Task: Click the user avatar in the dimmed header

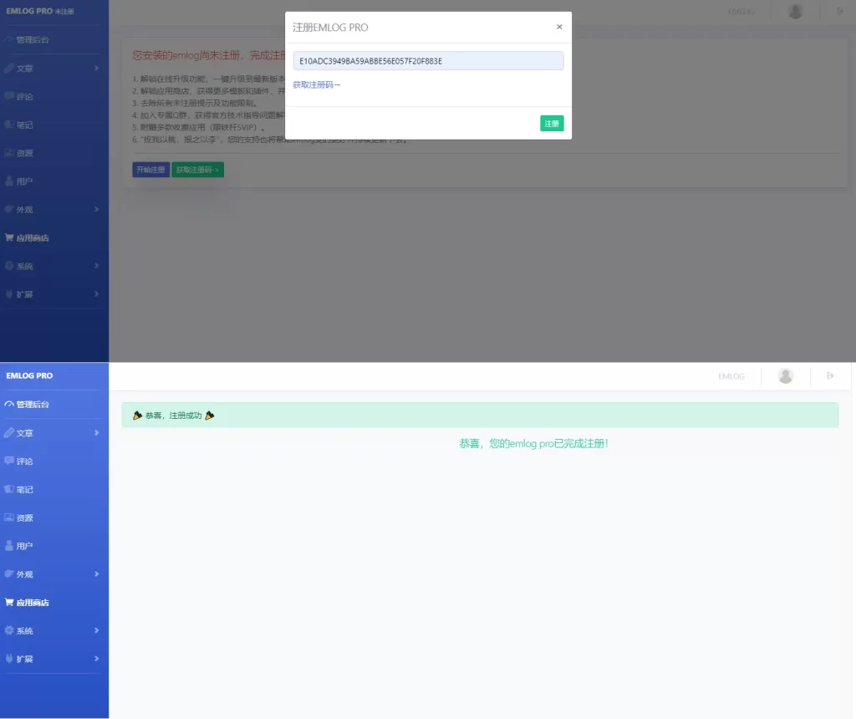Action: pos(796,11)
